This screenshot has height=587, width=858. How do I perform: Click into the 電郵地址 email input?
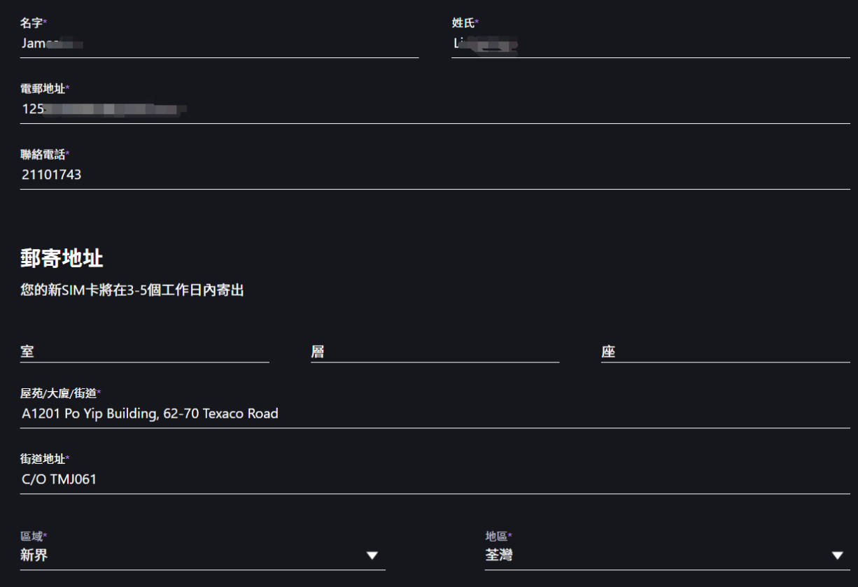click(435, 109)
